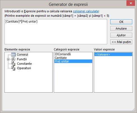This screenshot has height=113, width=137.
Task: Click the Anulare button
Action: 121,29
